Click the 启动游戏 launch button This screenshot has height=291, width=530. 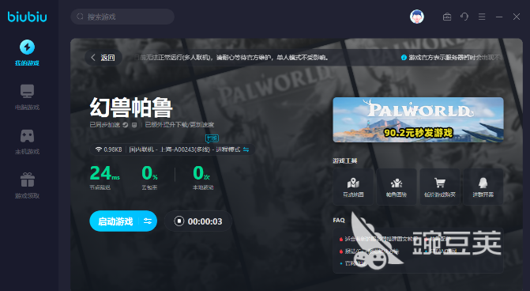point(115,221)
